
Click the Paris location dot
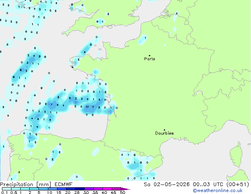[x=150, y=55]
